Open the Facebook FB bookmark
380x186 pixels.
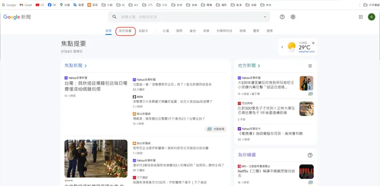click(52, 5)
